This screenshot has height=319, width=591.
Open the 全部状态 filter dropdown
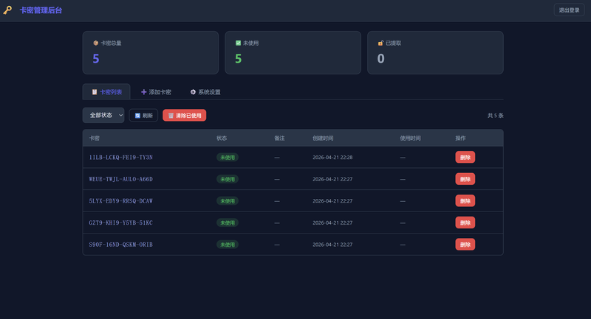[103, 116]
